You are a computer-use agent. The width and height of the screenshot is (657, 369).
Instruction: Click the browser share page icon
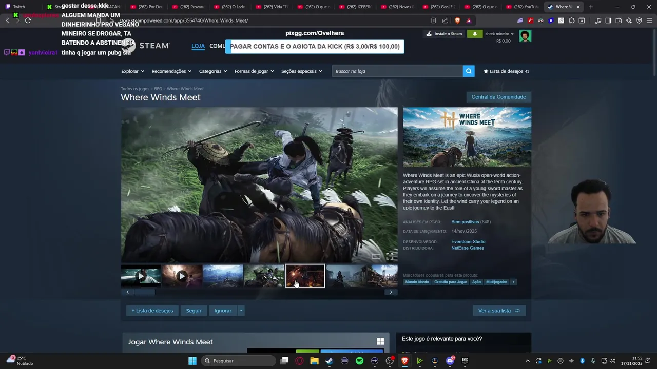445,20
